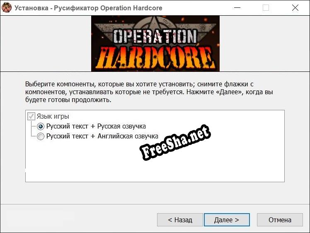Select the Русская озвучка radio button
The image size is (310, 233).
(x=41, y=126)
